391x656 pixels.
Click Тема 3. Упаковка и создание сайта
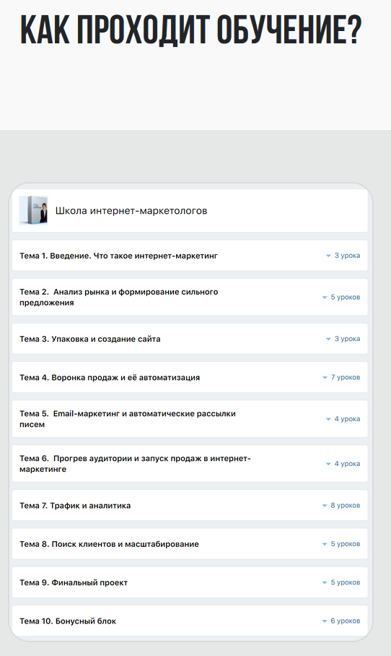[89, 339]
